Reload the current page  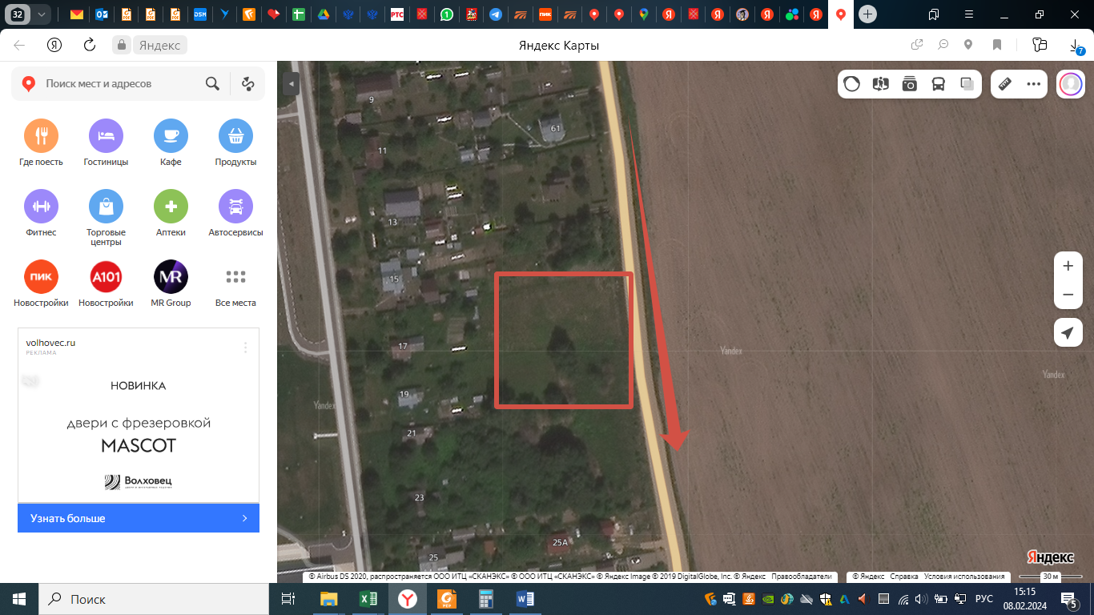90,45
